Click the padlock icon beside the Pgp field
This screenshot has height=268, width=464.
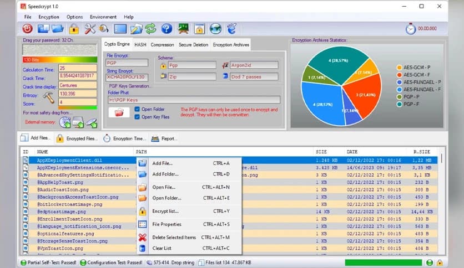pos(163,65)
